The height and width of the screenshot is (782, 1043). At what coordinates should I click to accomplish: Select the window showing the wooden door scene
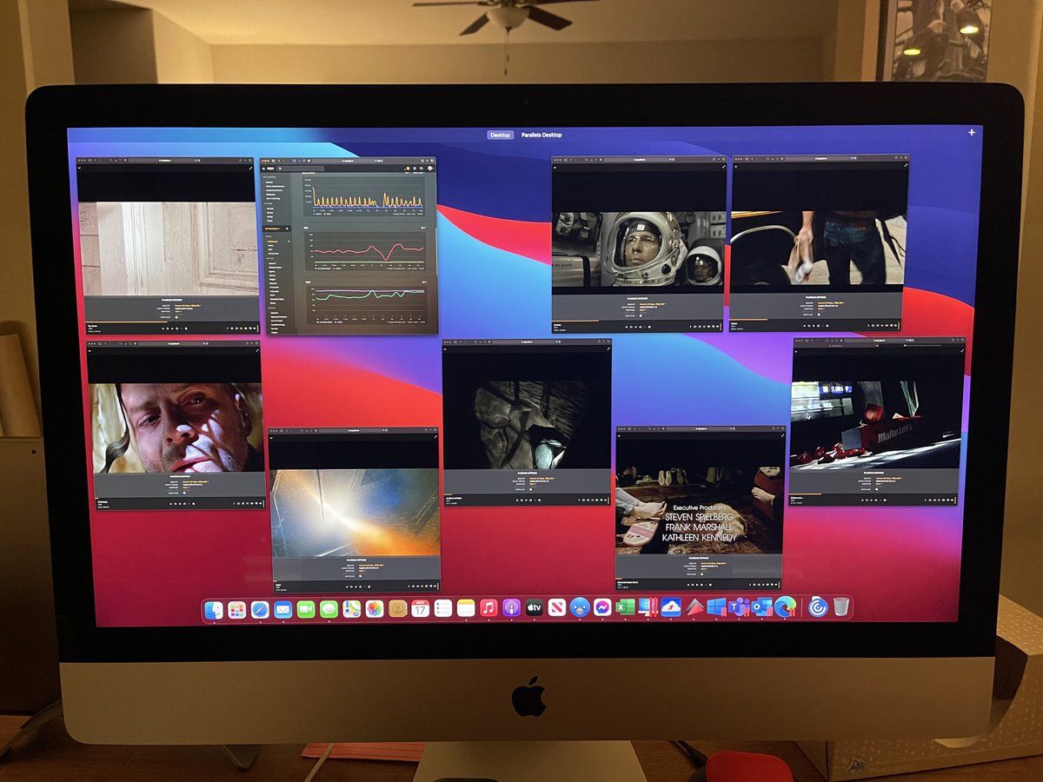pos(168,247)
